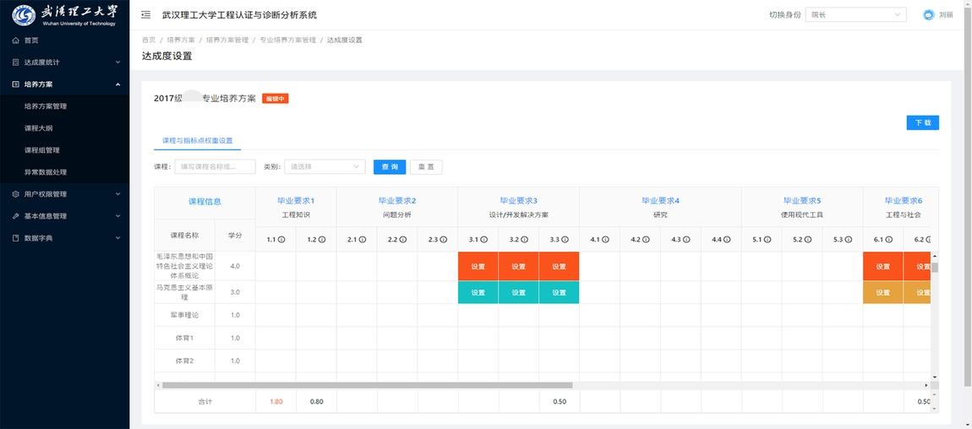Open 课程组管理 in the sidebar

click(41, 150)
